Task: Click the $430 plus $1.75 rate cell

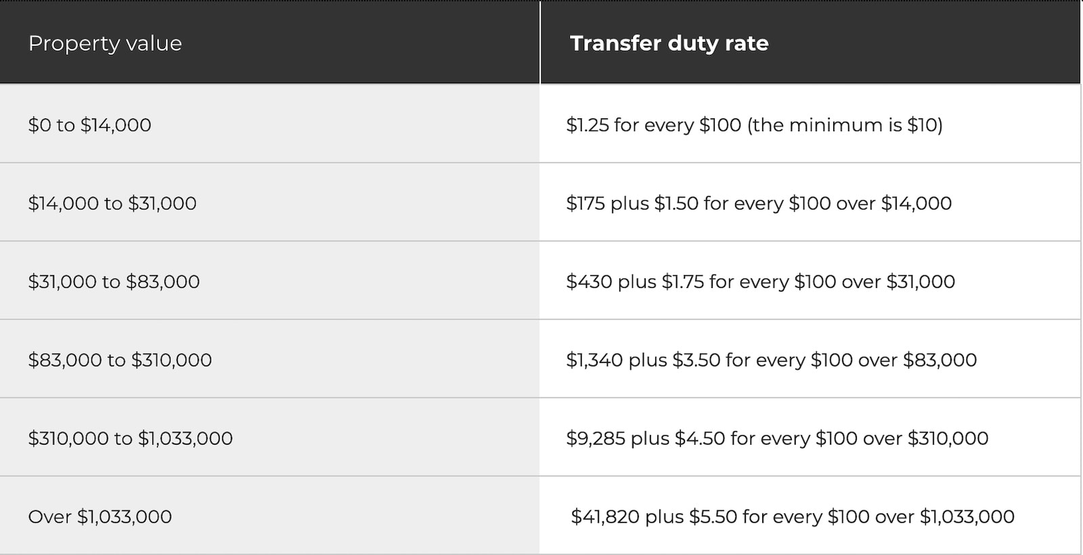Action: [x=810, y=281]
